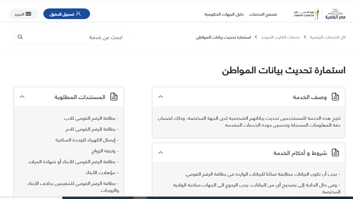Go to كل الخدمات الرقمية breadcrumb

(328, 37)
